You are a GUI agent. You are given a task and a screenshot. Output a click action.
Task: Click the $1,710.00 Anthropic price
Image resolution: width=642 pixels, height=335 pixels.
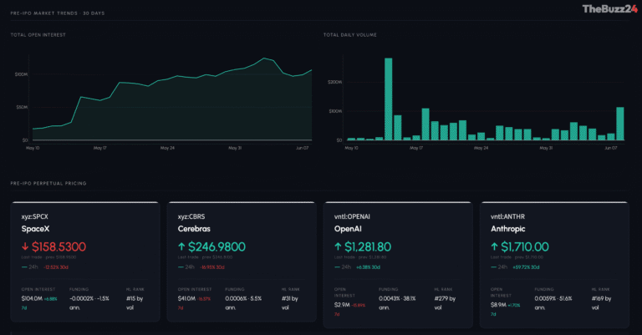coord(525,246)
